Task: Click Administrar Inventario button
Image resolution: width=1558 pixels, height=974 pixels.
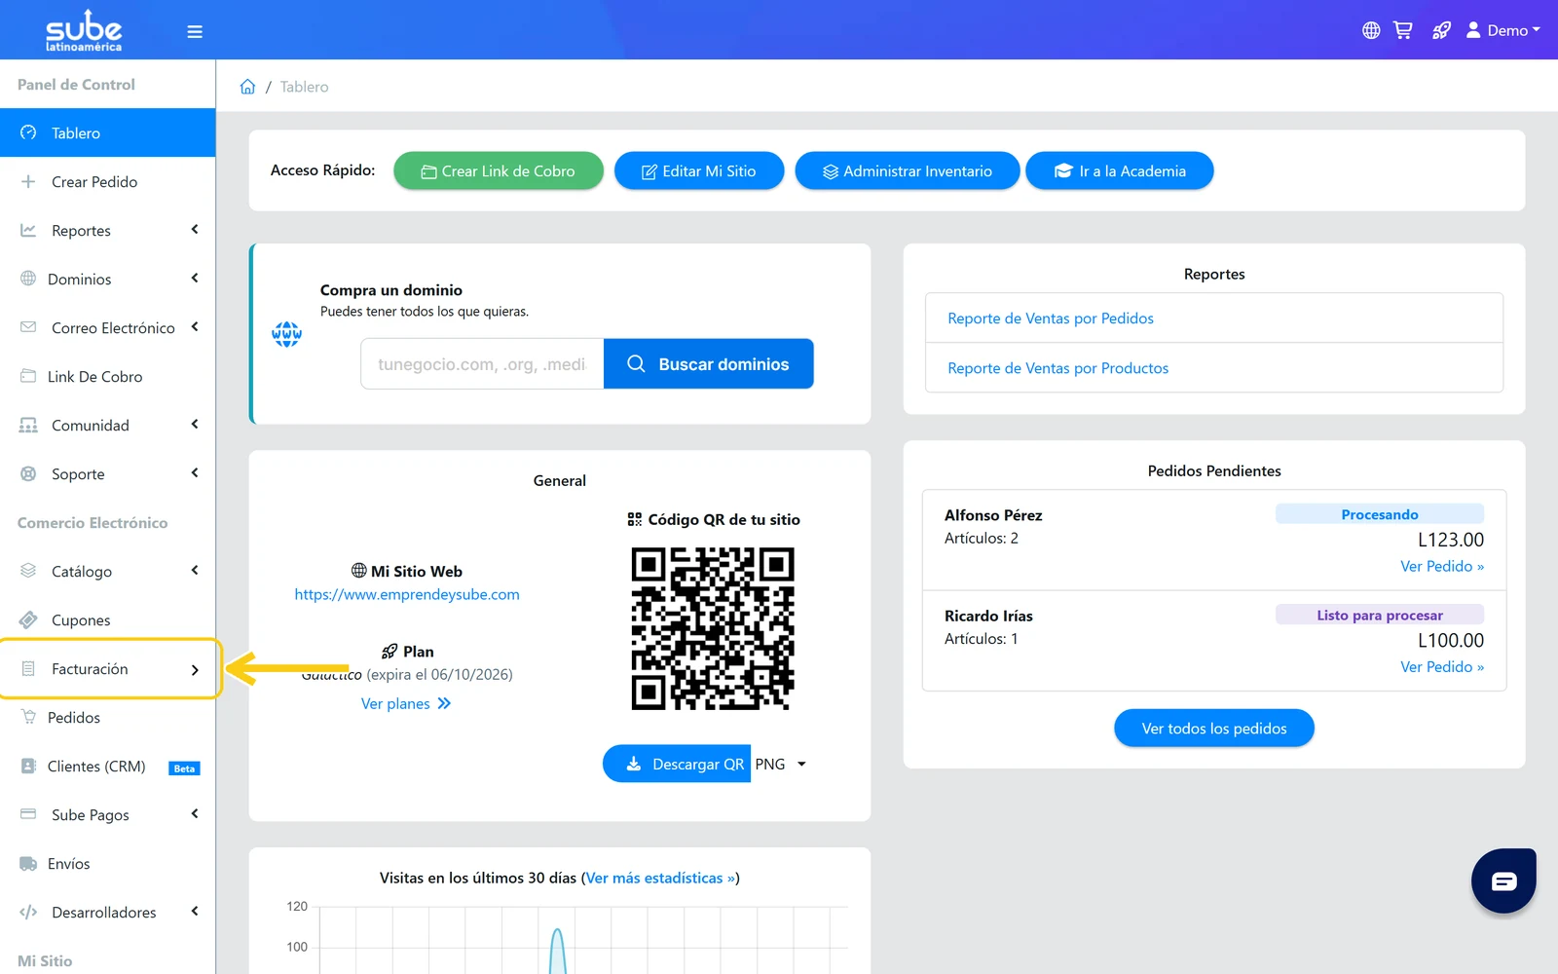Action: (x=908, y=170)
